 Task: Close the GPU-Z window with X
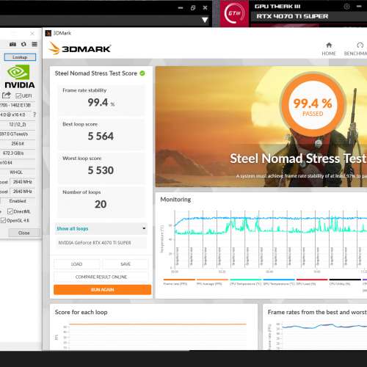32,34
